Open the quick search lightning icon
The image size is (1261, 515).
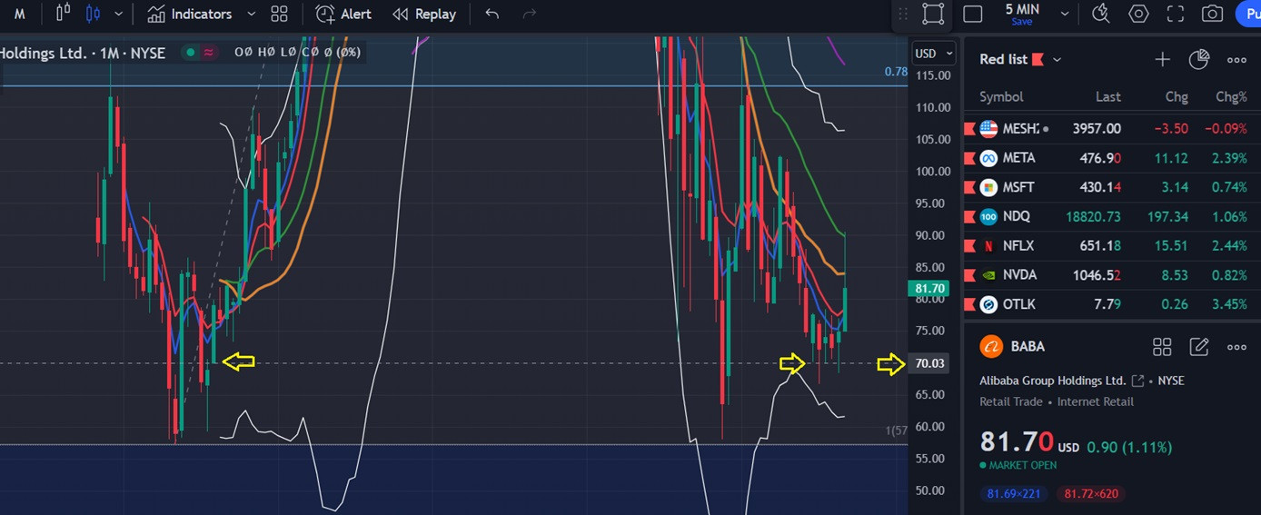coord(1100,14)
